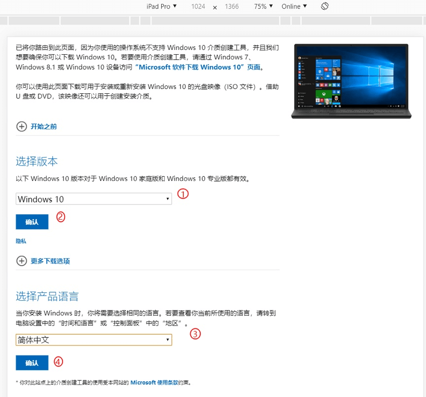
Task: Open the 75% zoom level dropdown
Action: pyautogui.click(x=263, y=6)
